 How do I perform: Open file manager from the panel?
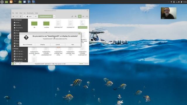coord(20,2)
